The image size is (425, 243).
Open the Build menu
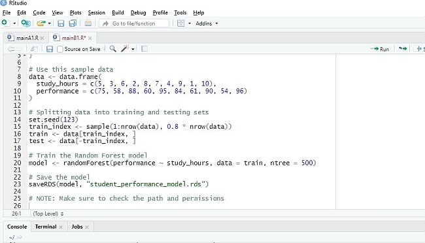tap(118, 12)
